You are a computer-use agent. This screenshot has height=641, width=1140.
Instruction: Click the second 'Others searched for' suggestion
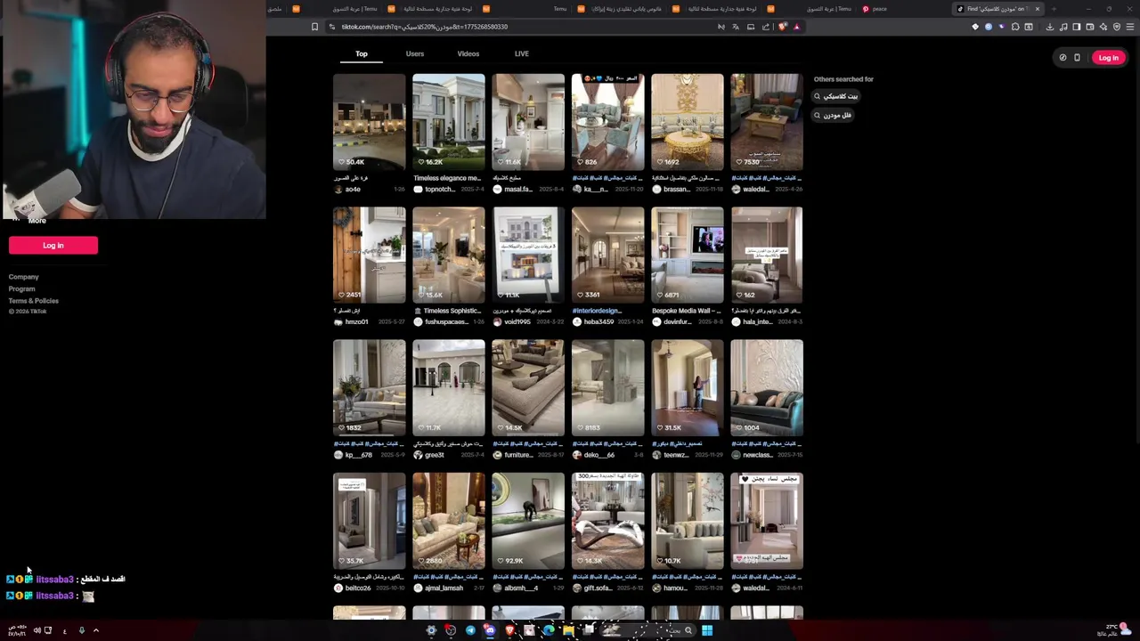(x=833, y=115)
